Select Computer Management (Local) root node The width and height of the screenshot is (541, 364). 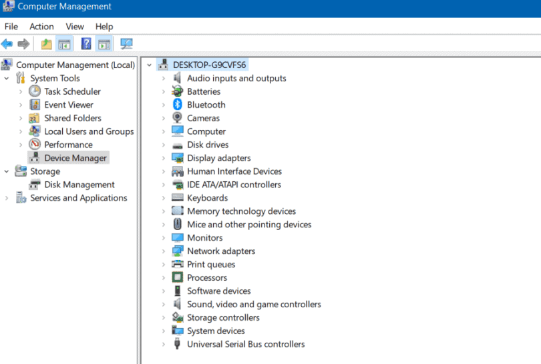[x=75, y=65]
